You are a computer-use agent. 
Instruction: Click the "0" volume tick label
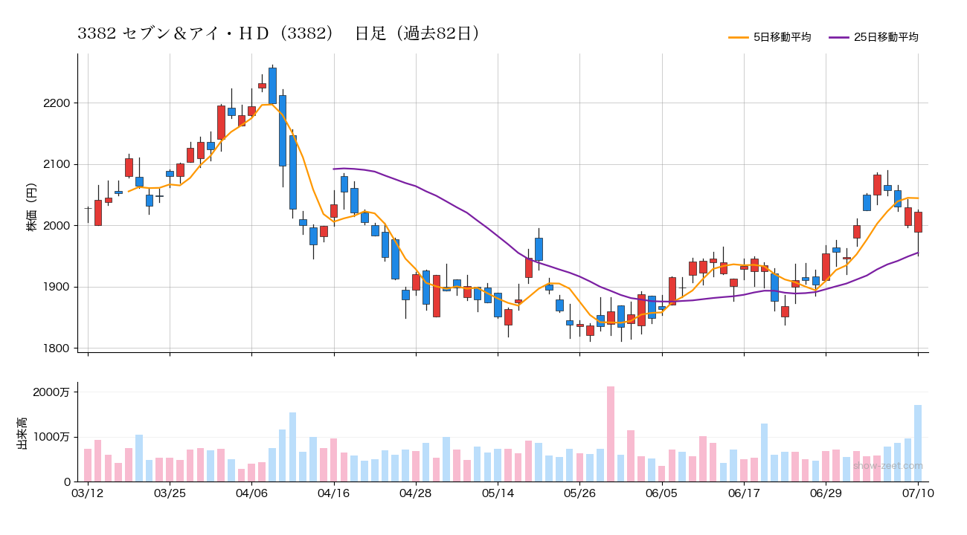click(68, 482)
